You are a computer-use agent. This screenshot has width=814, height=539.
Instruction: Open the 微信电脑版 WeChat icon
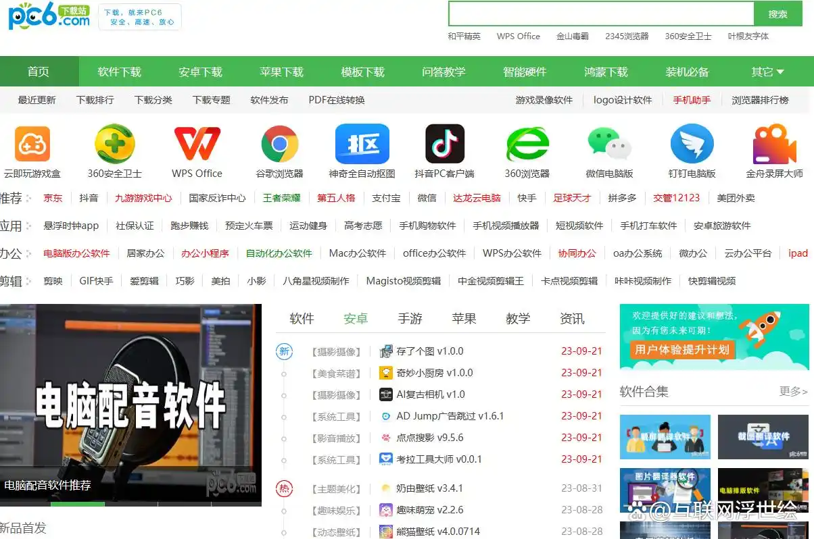[x=609, y=144]
